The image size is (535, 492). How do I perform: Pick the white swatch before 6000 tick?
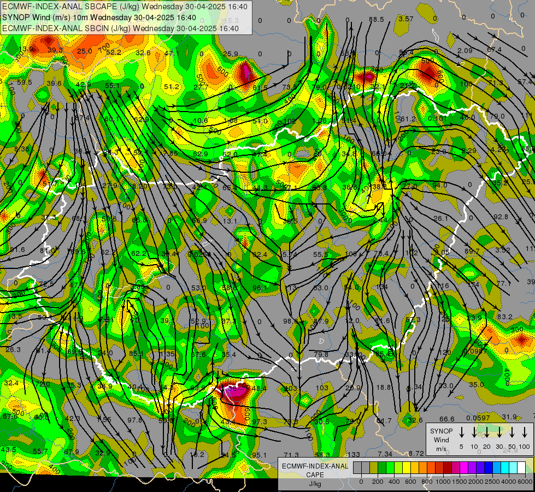coord(522,467)
